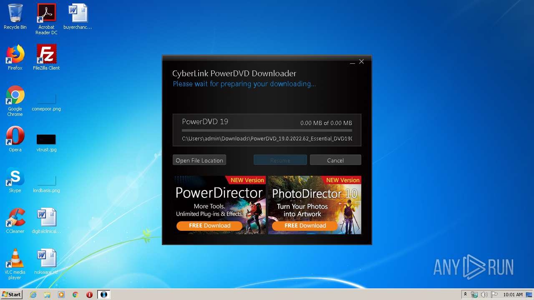This screenshot has height=300, width=534.
Task: Launch CCleaner desktop shortcut
Action: (15, 221)
